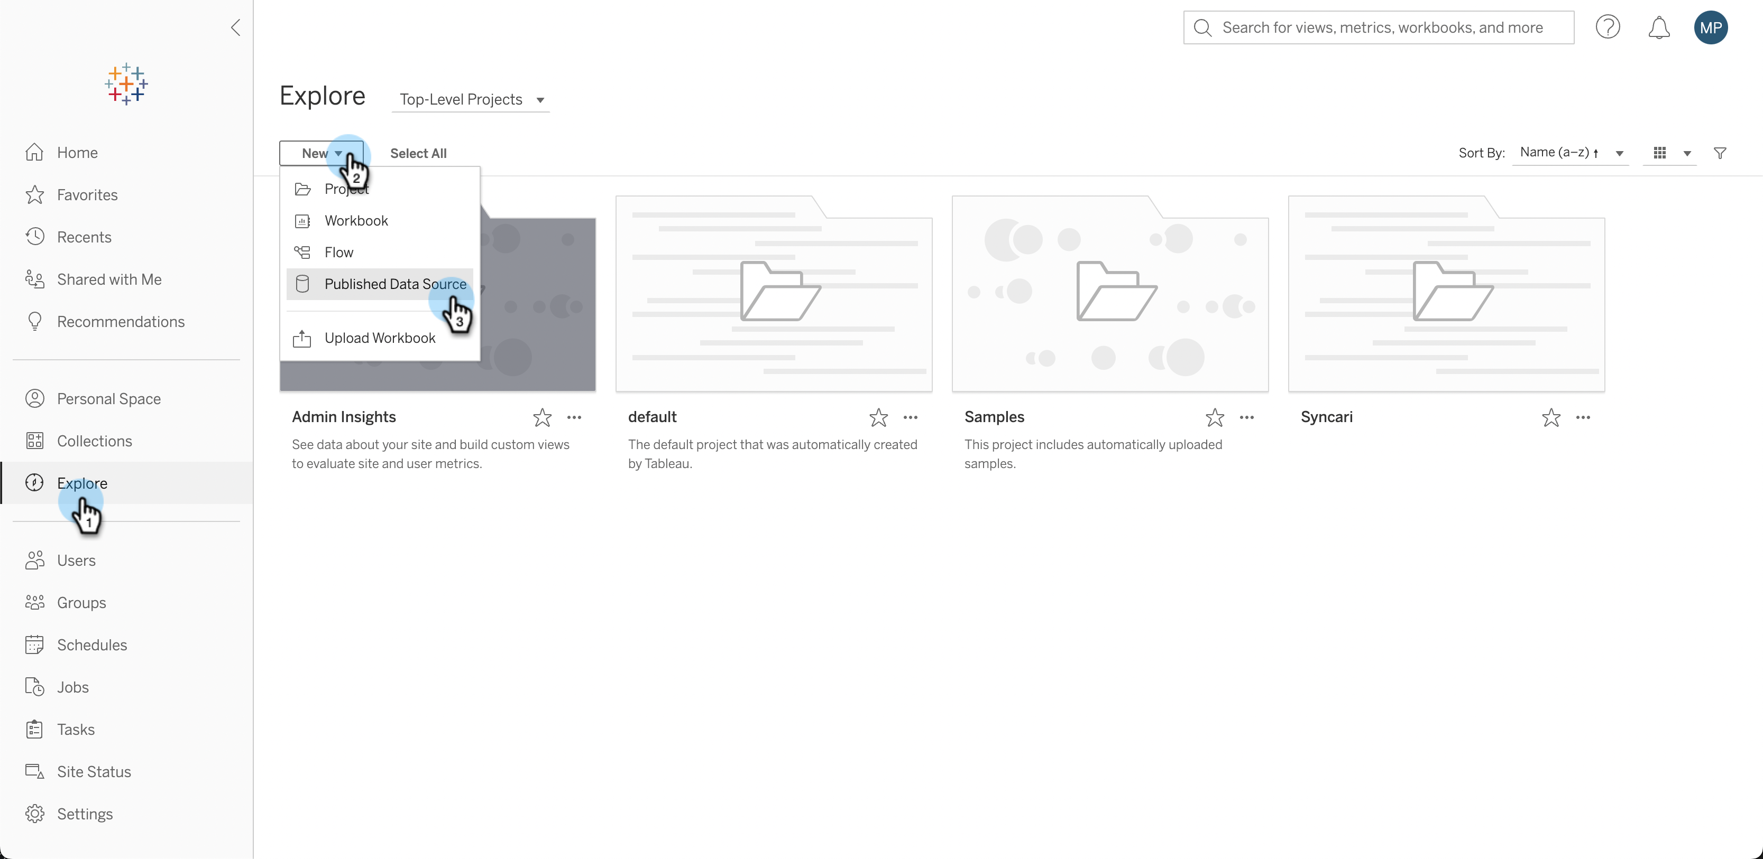Click the New dropdown button
Screen dimensions: 1763x859
pyautogui.click(x=321, y=153)
